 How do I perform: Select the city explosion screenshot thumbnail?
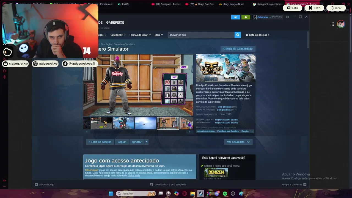(123, 123)
